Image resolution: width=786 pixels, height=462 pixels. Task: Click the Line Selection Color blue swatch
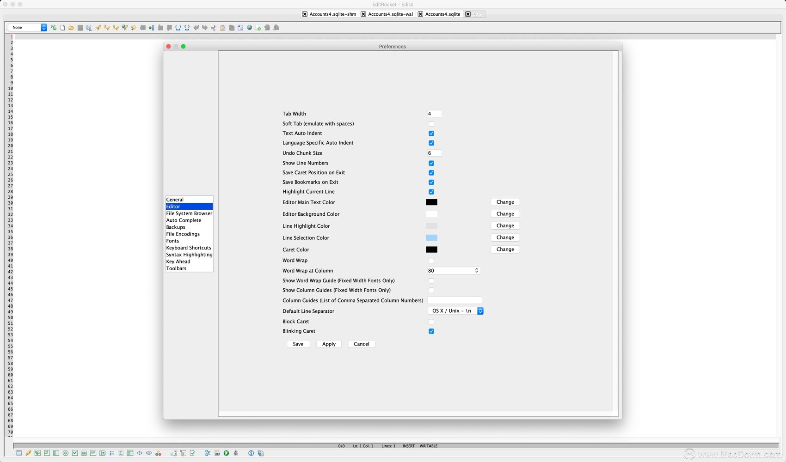(x=431, y=238)
